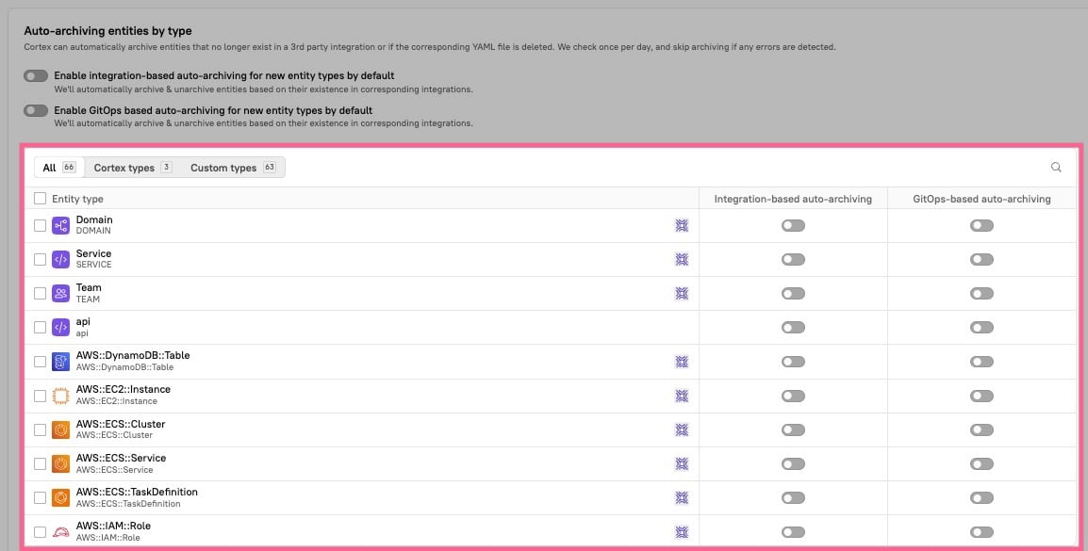Toggle integration-based auto-archiving for Service
This screenshot has width=1088, height=551.
pos(793,259)
